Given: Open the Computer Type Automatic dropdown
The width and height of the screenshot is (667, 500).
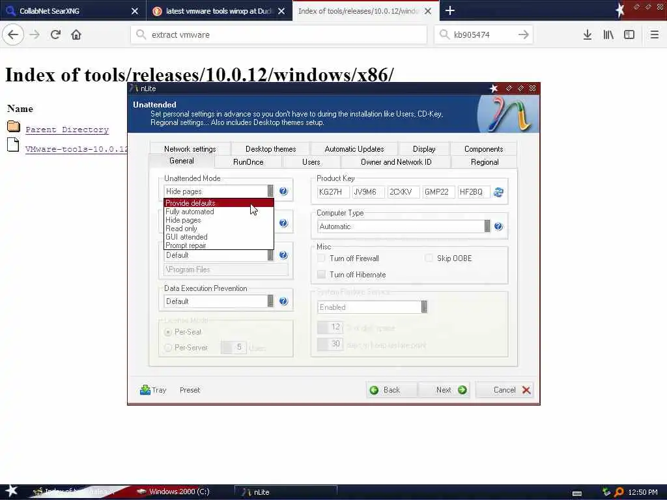Looking at the screenshot, I should [404, 226].
